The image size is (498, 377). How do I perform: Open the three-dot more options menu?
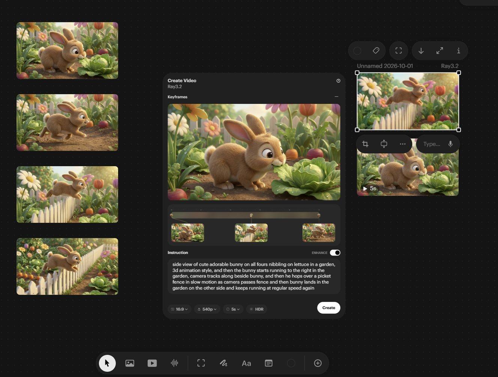click(x=403, y=144)
